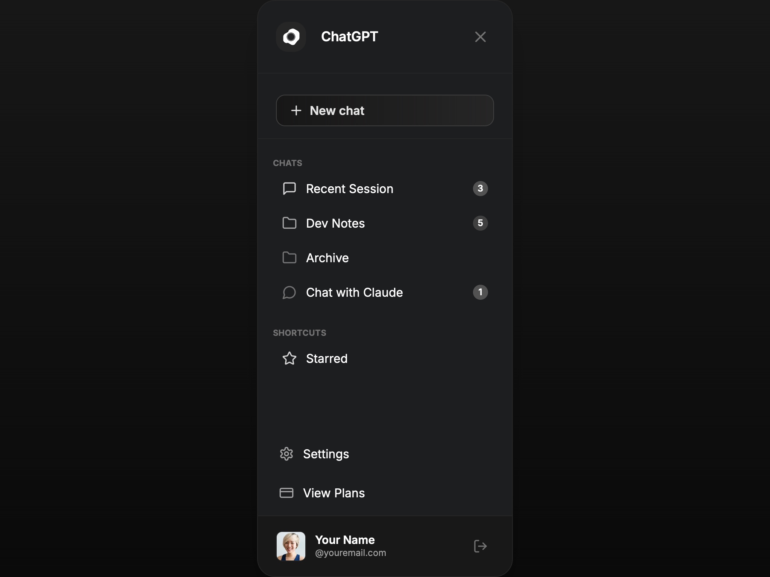770x577 pixels.
Task: Click Your Name profile avatar
Action: point(291,546)
